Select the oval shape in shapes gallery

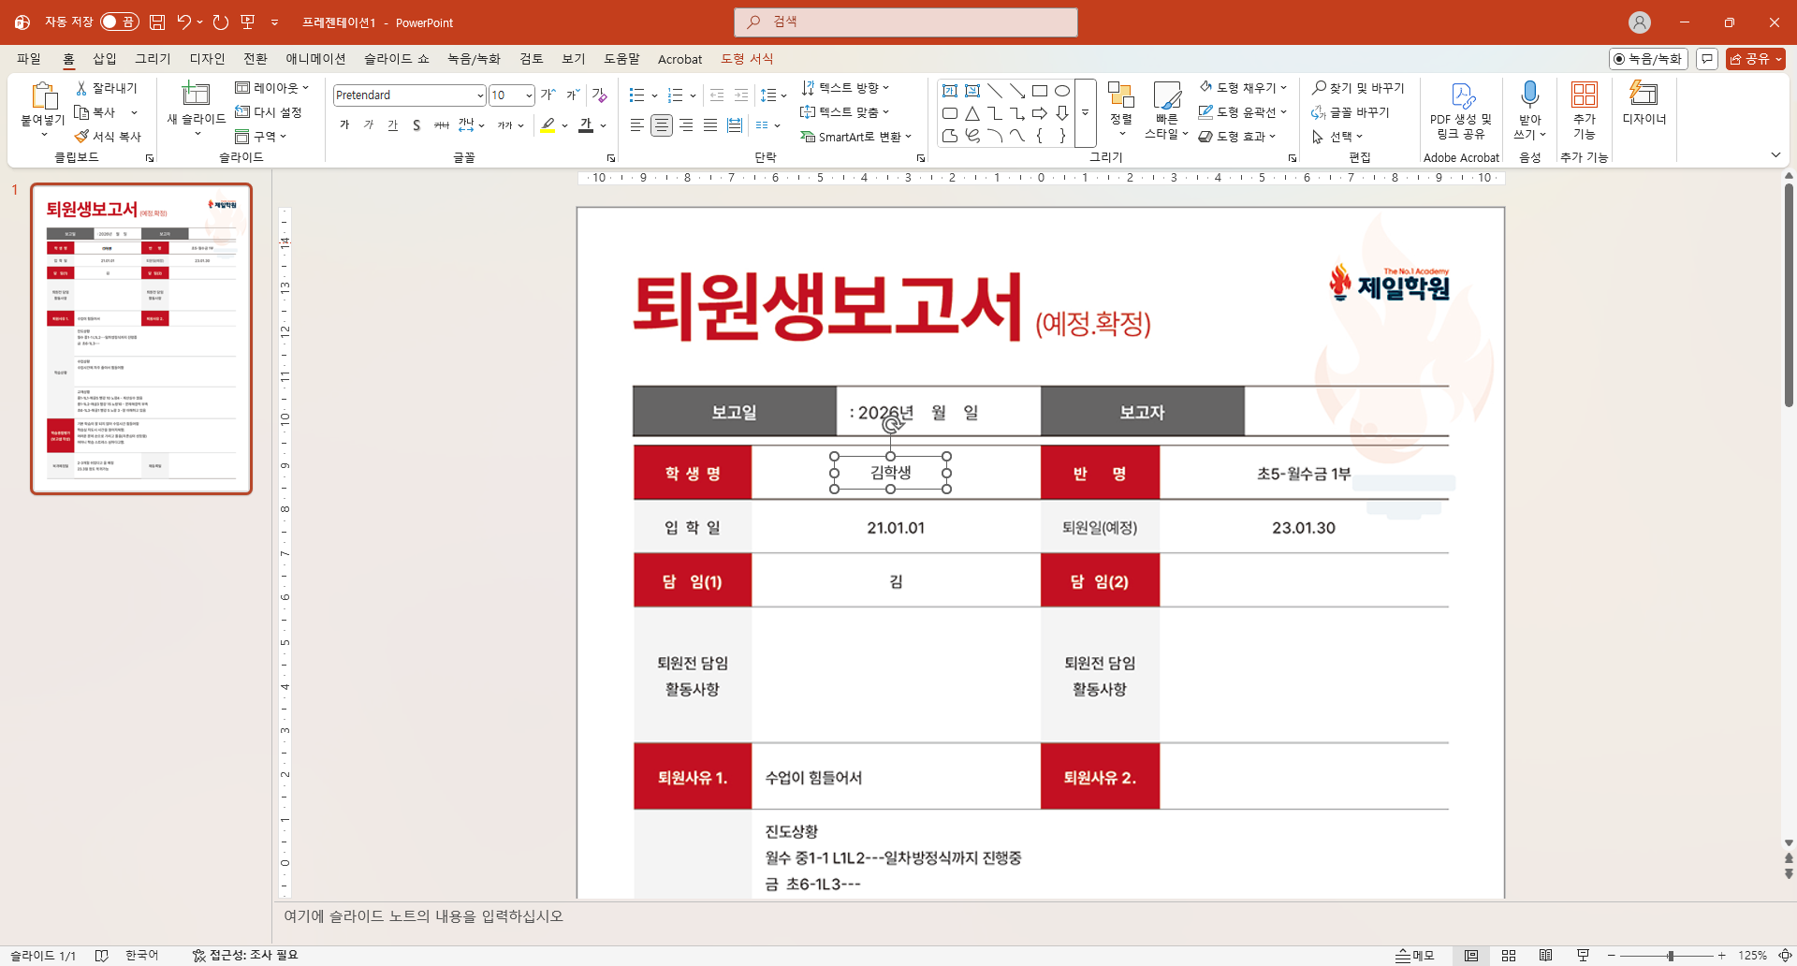click(1062, 91)
